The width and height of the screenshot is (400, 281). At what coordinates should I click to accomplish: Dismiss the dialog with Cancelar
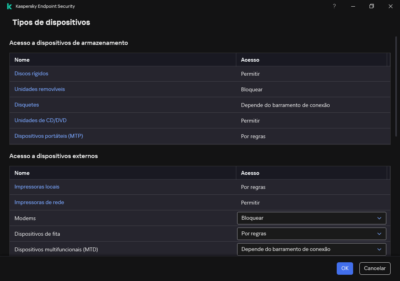click(374, 269)
